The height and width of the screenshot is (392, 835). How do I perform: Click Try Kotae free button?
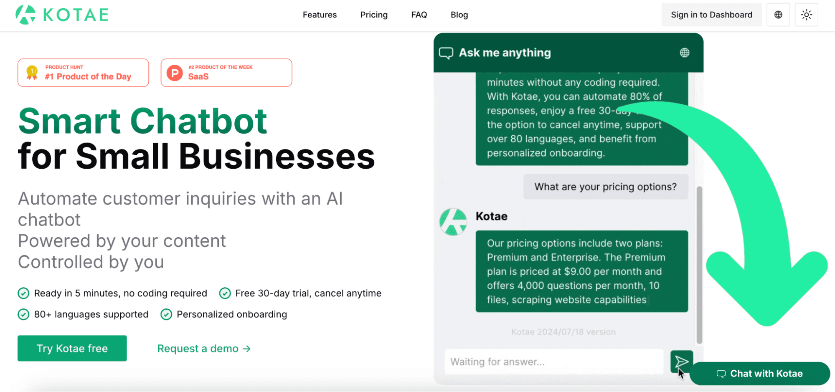[72, 348]
